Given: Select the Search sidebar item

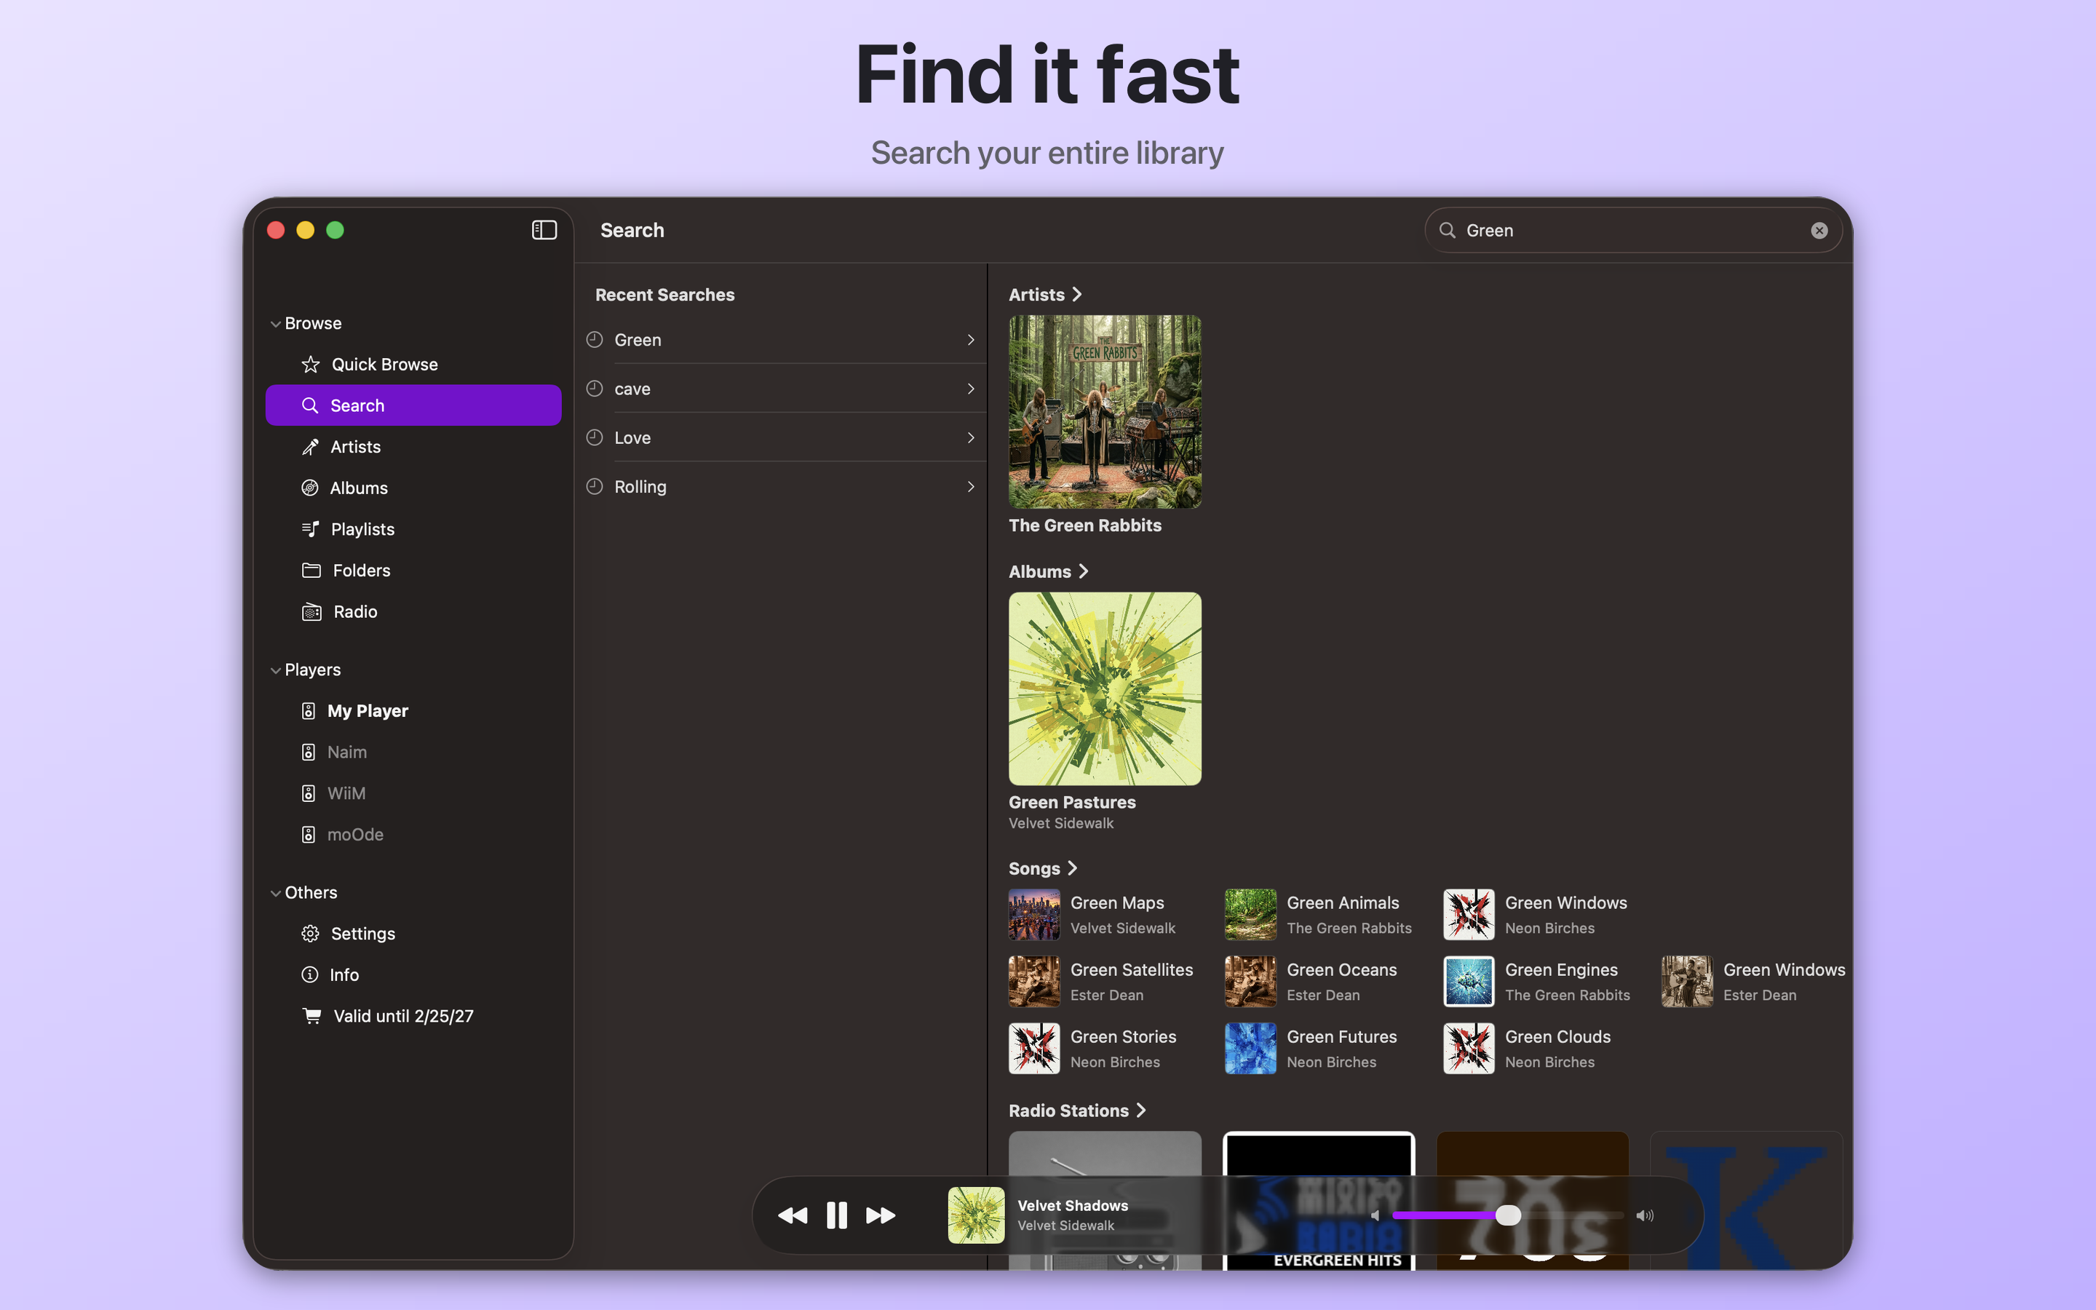Looking at the screenshot, I should 413,405.
